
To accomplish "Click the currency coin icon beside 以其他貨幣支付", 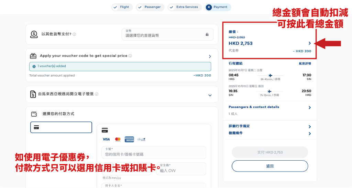I will pos(34,34).
